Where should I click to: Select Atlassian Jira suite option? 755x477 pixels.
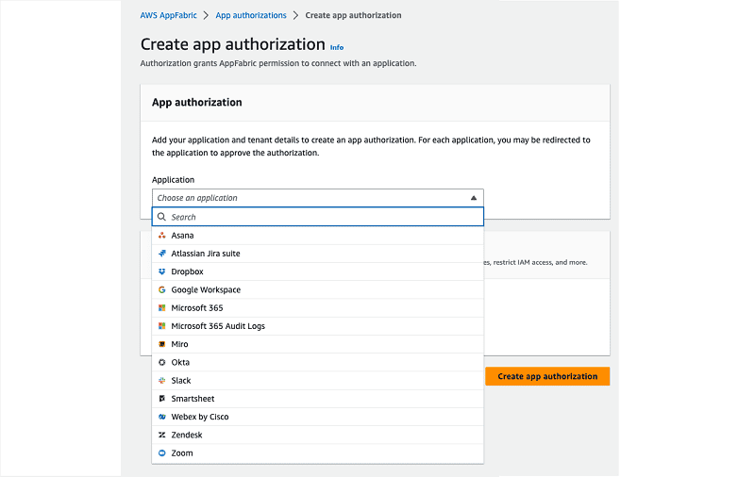(x=318, y=254)
